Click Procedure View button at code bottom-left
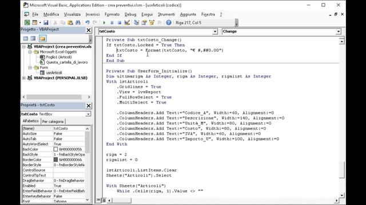 click(x=98, y=200)
